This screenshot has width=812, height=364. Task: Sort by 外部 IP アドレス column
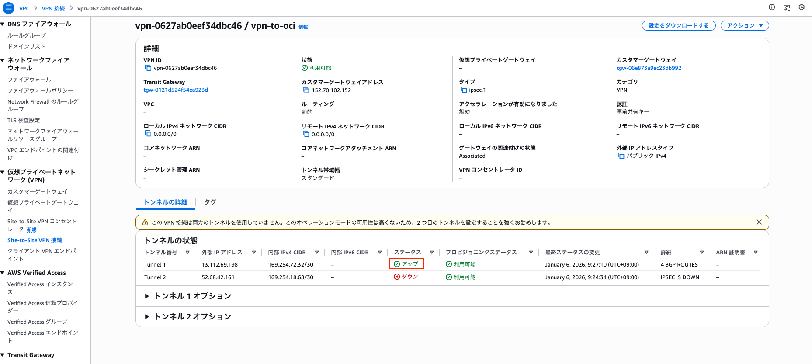coord(254,252)
